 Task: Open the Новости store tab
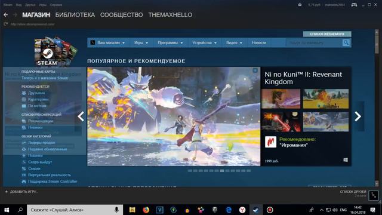coord(259,42)
